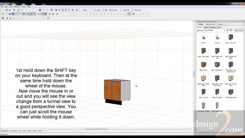Open the panel options arrow beside tabs
Image resolution: width=245 pixels, height=138 pixels.
[x=243, y=24]
